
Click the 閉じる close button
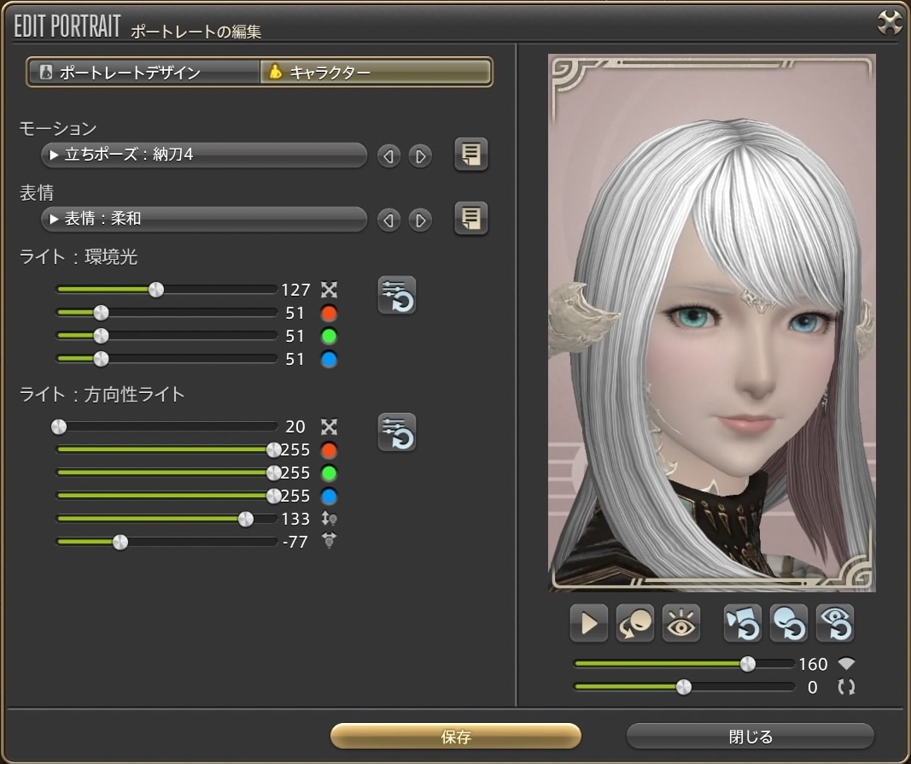pyautogui.click(x=750, y=737)
